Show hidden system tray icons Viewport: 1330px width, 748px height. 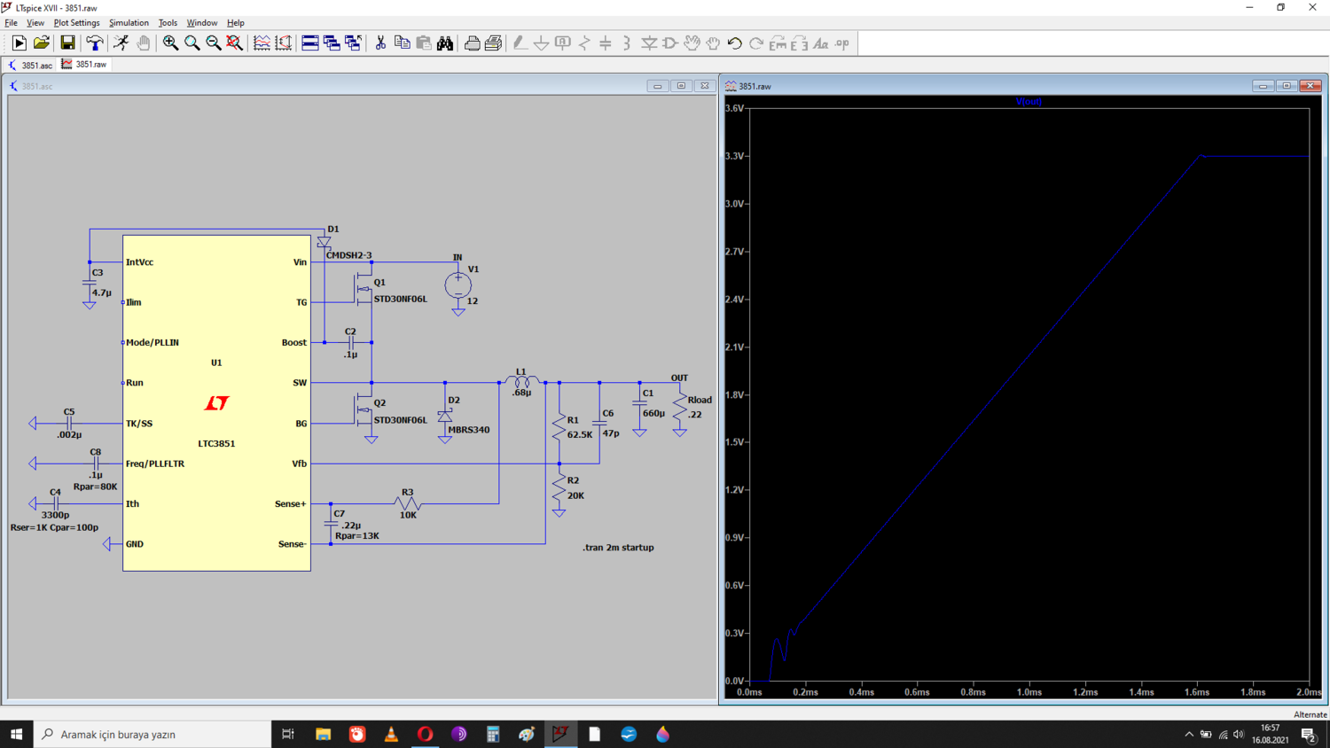coord(1189,734)
